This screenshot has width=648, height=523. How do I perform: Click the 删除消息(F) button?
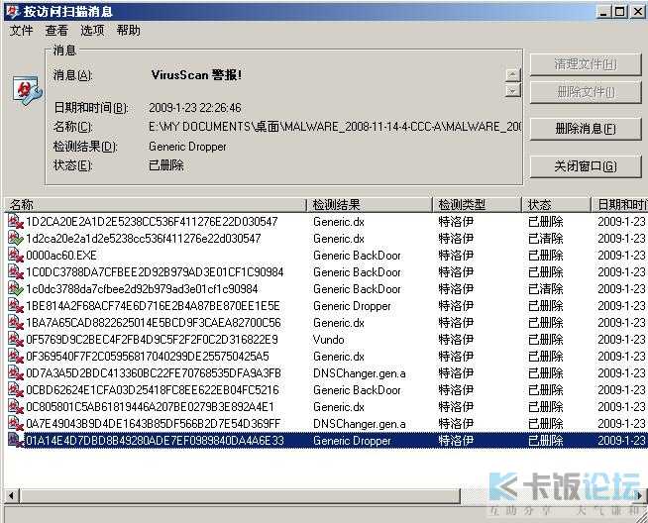[586, 129]
